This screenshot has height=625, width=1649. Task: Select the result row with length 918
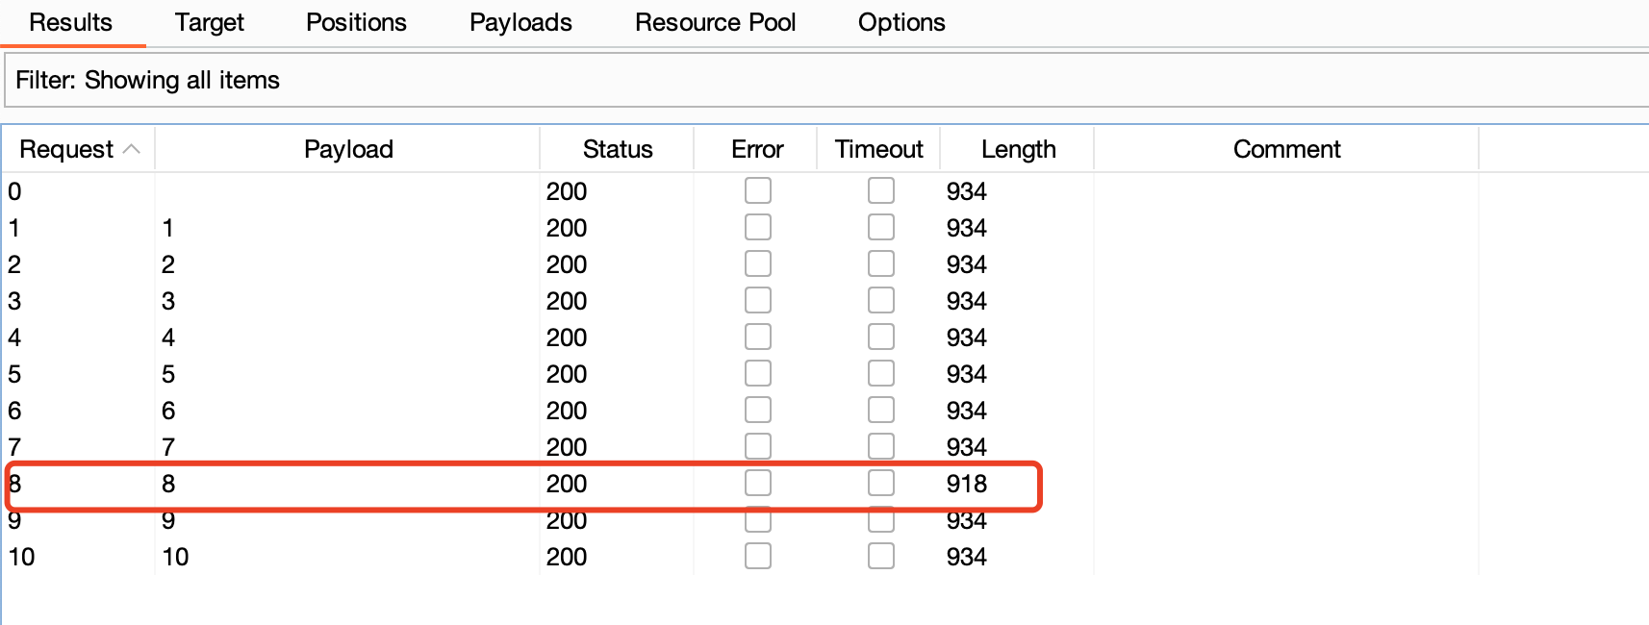(966, 484)
